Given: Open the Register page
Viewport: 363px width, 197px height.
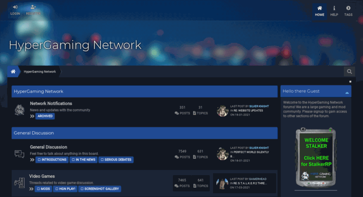Looking at the screenshot, I should [x=33, y=10].
